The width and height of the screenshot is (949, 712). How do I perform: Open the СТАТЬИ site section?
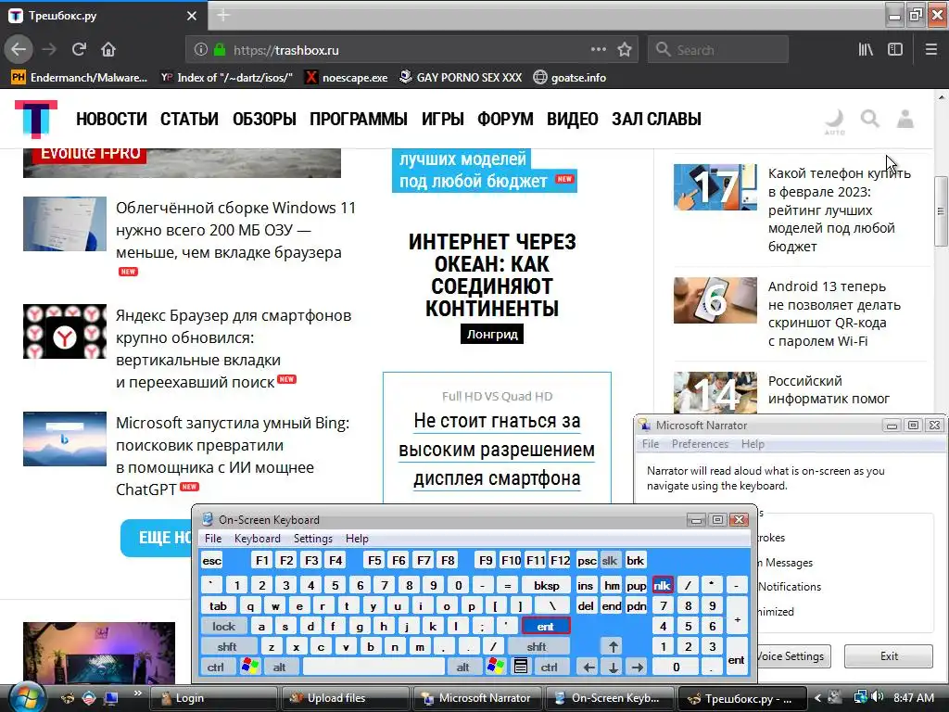pyautogui.click(x=189, y=119)
